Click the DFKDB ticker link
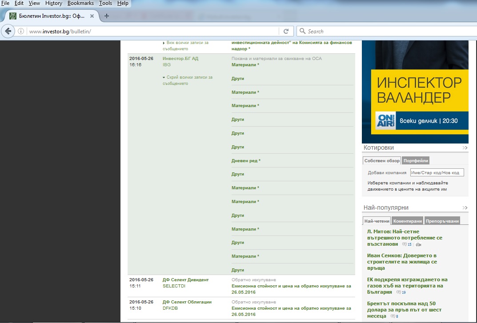 click(170, 308)
